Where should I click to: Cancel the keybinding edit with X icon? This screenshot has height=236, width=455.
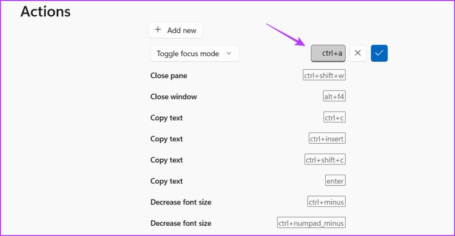coord(358,53)
